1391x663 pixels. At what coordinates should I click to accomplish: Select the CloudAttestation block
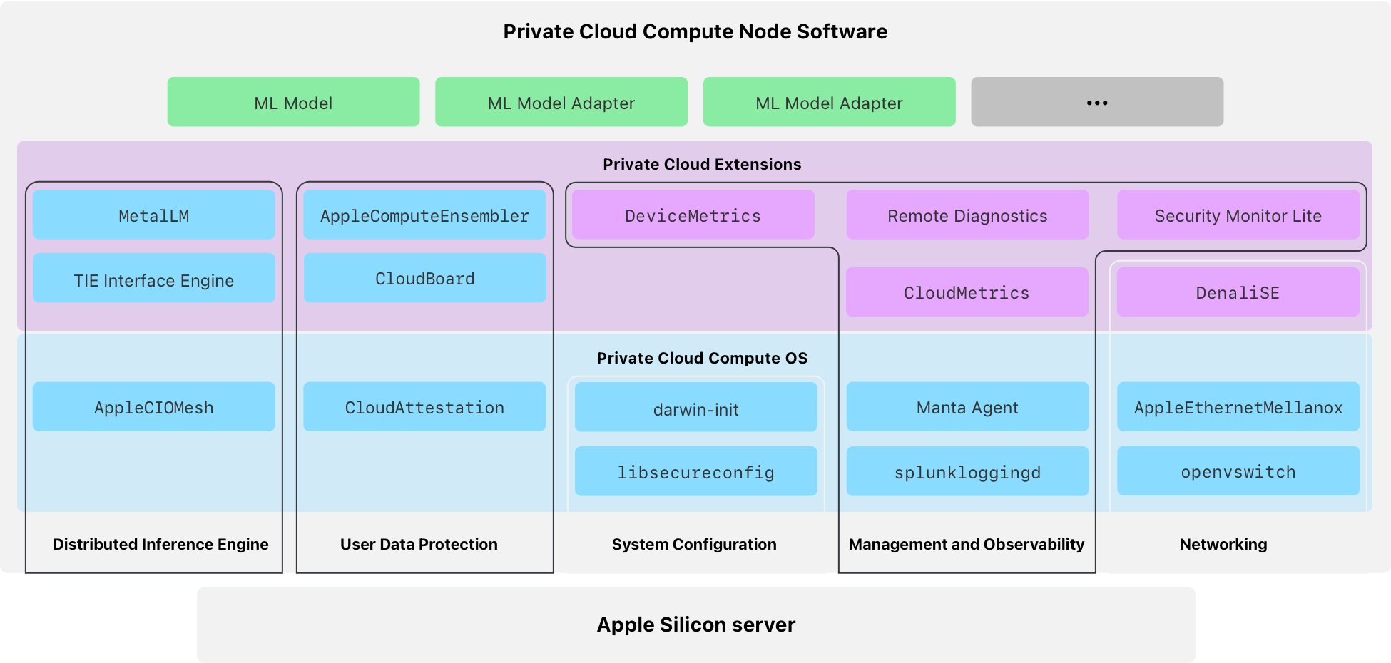424,407
